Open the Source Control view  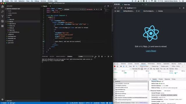2,16
